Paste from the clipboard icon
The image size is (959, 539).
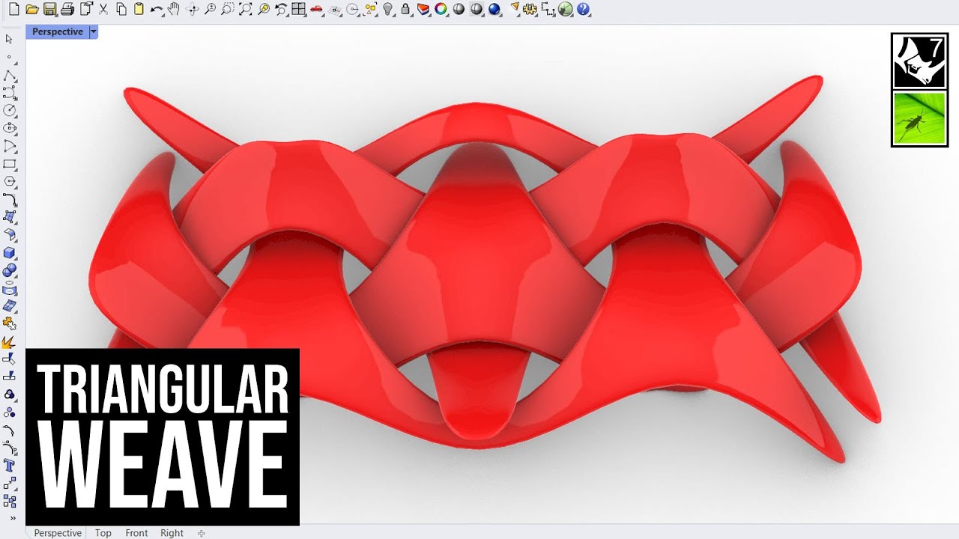click(139, 9)
